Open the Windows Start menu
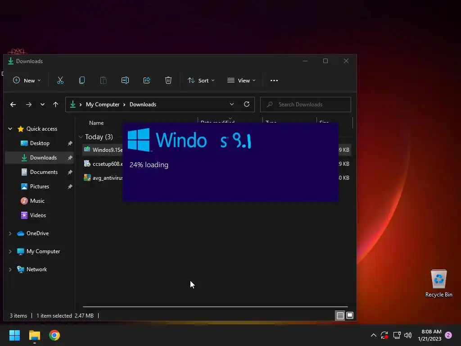 click(14, 335)
